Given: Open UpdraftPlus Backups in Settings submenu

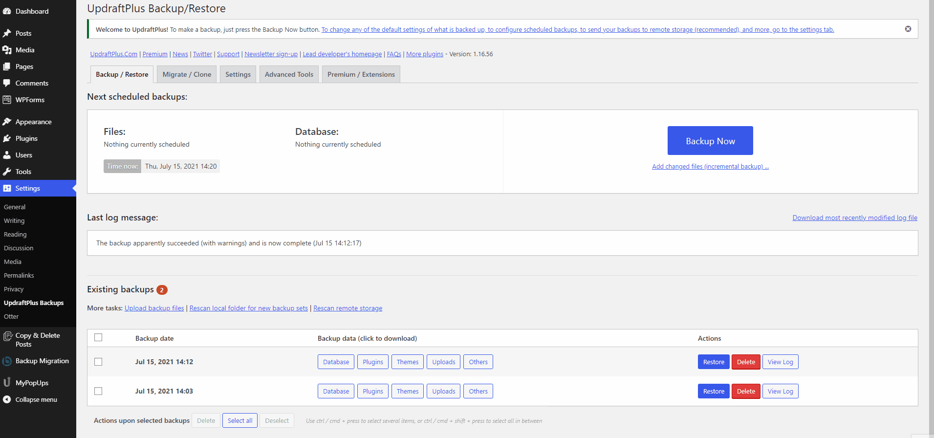Looking at the screenshot, I should pos(34,303).
